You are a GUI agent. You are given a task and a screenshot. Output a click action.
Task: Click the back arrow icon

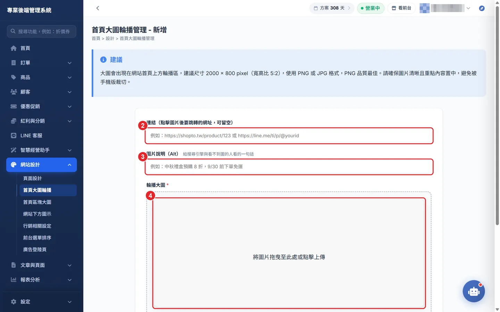[x=98, y=8]
